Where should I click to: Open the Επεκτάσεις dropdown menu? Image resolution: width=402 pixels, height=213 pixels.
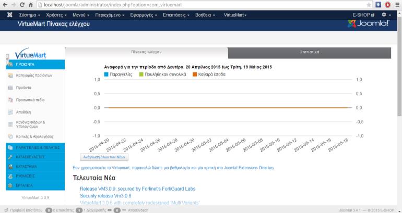176,15
